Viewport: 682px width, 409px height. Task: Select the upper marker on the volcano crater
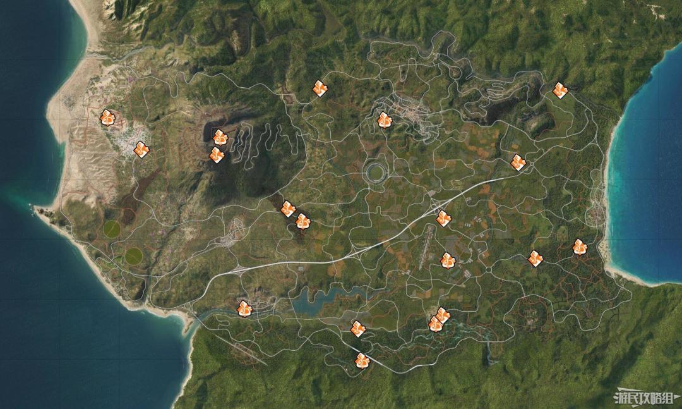(220, 138)
